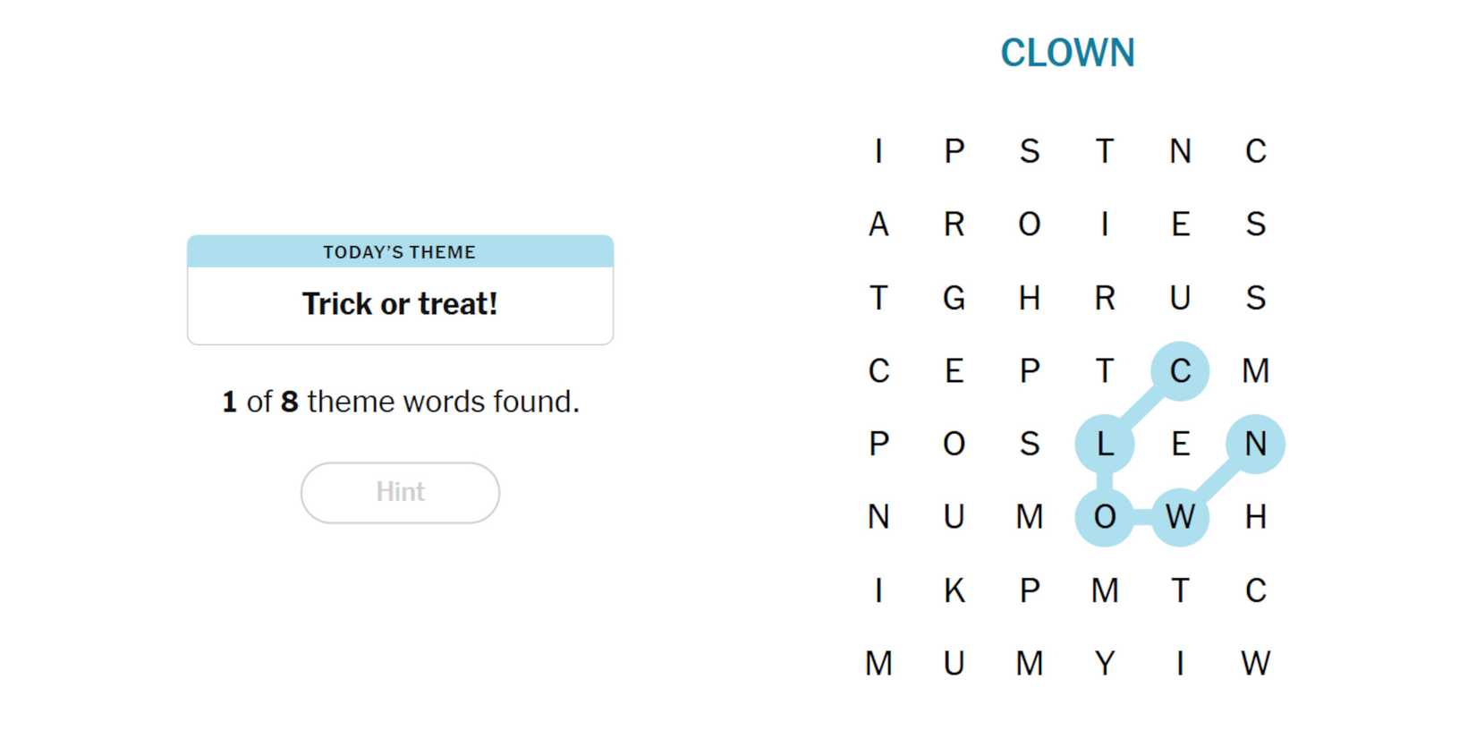This screenshot has width=1476, height=738.
Task: Click the T directly below highlighted W
Action: pyautogui.click(x=1180, y=590)
